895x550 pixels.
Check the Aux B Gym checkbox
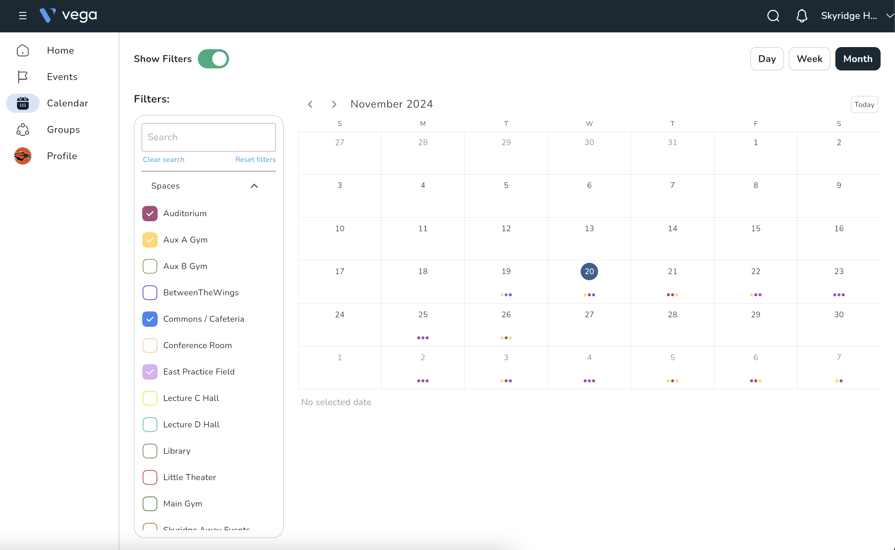pos(150,266)
